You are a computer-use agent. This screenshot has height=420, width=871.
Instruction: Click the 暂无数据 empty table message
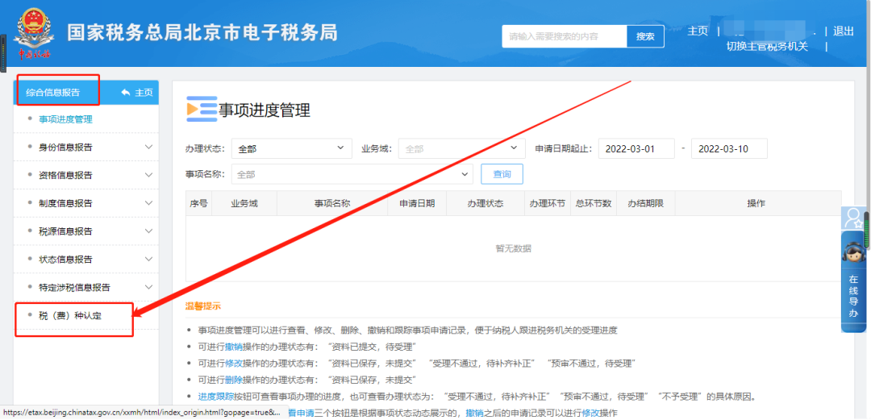point(513,248)
